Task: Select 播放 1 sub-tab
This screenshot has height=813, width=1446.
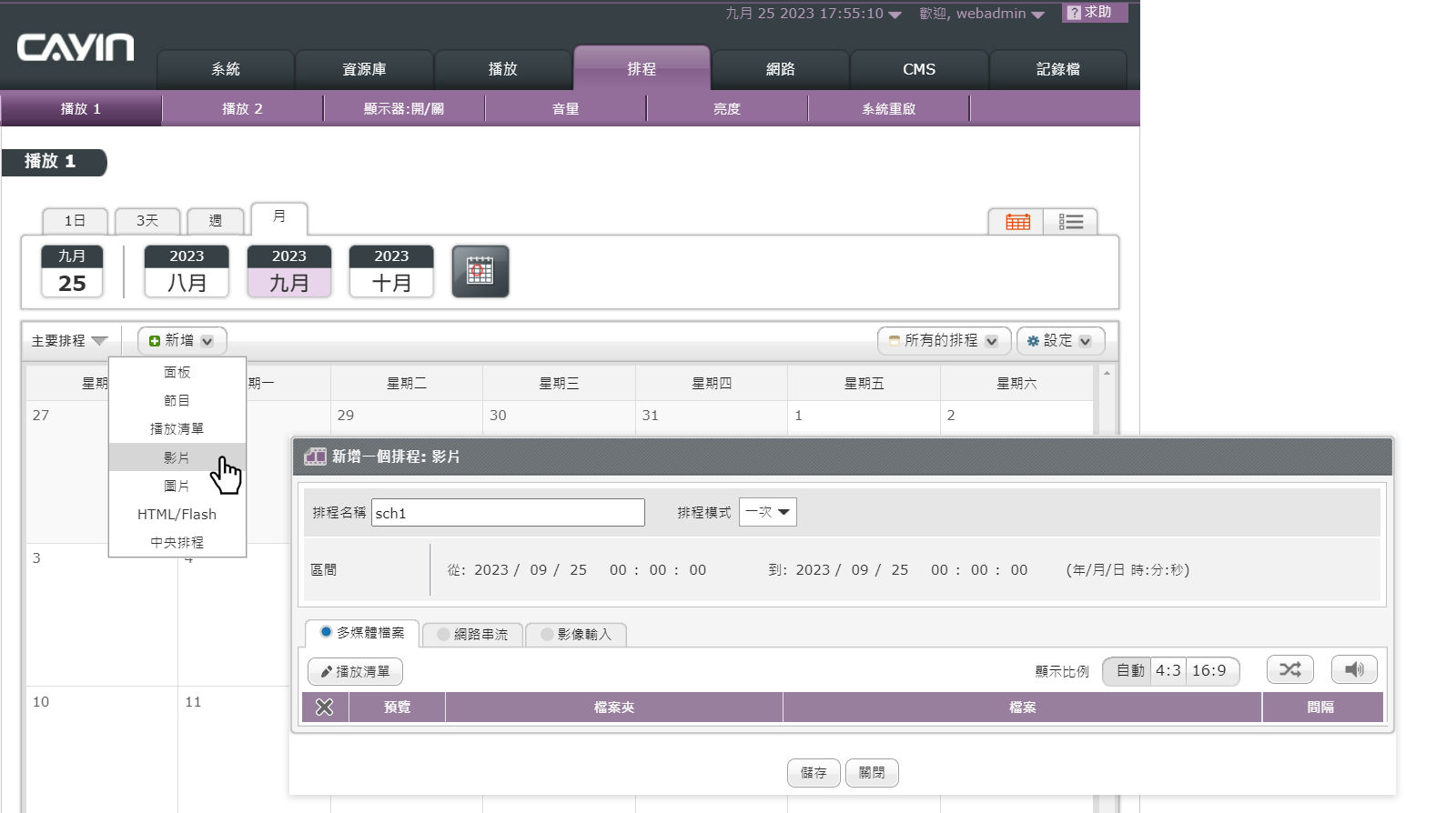Action: (x=81, y=109)
